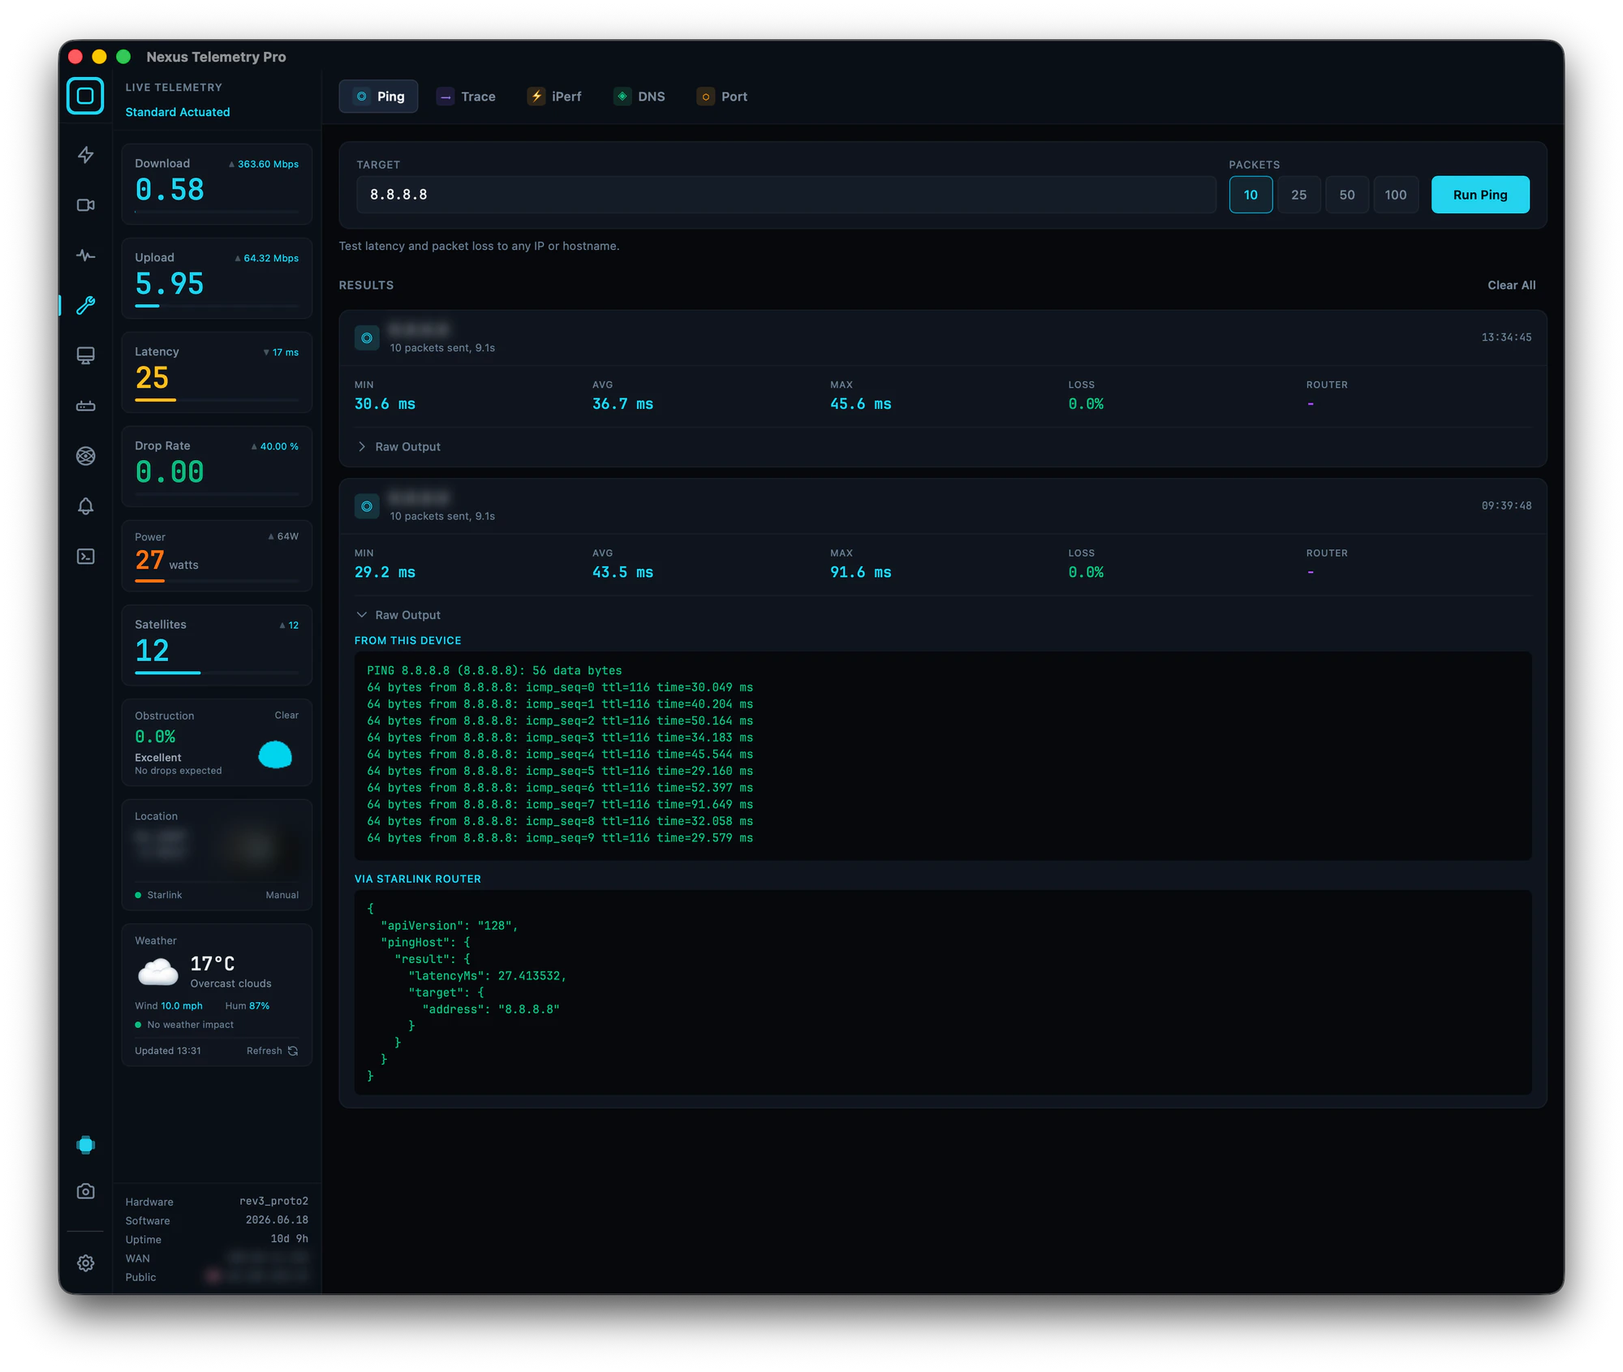Switch to the DNS tab
Image resolution: width=1623 pixels, height=1372 pixels.
(640, 97)
